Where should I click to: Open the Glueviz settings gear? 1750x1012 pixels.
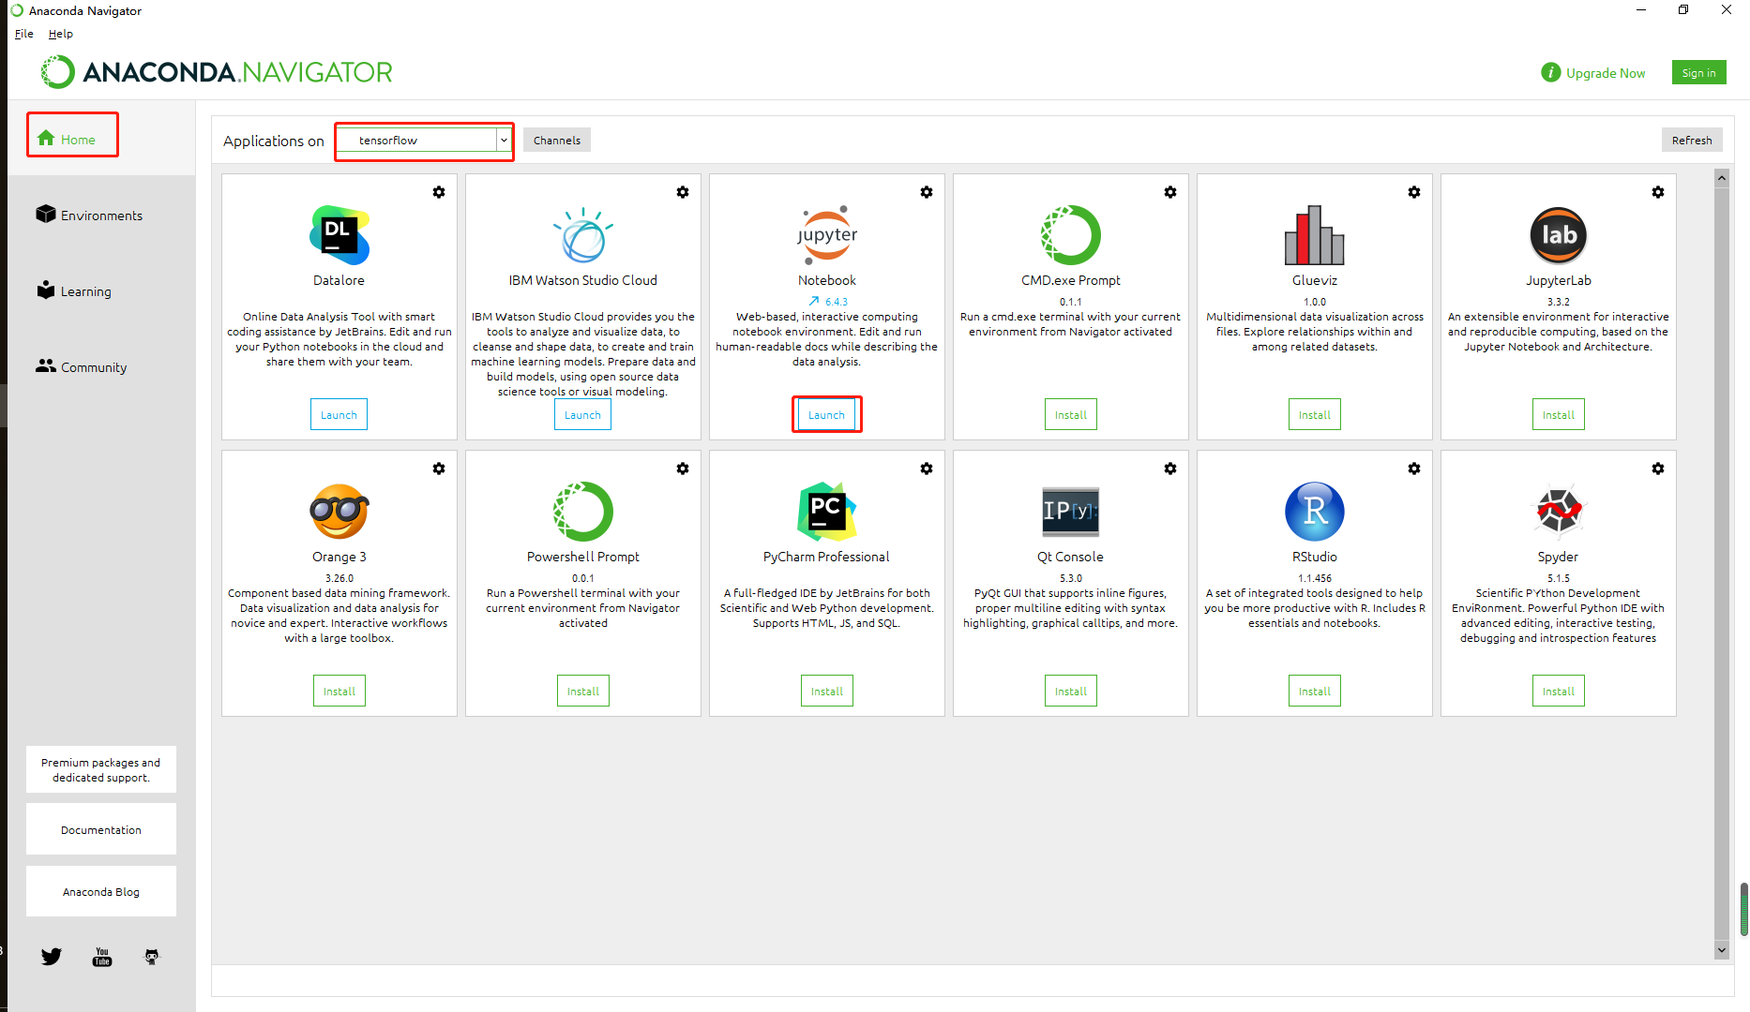(x=1414, y=192)
